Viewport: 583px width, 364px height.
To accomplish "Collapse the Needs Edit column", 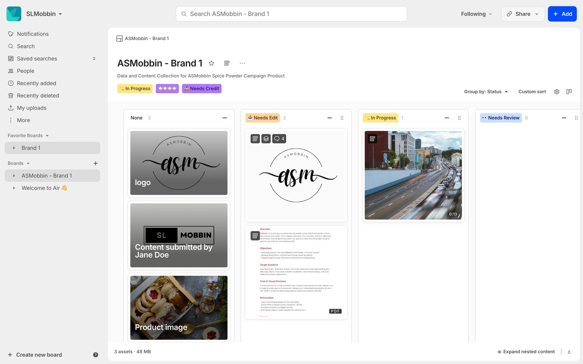I will click(x=329, y=118).
